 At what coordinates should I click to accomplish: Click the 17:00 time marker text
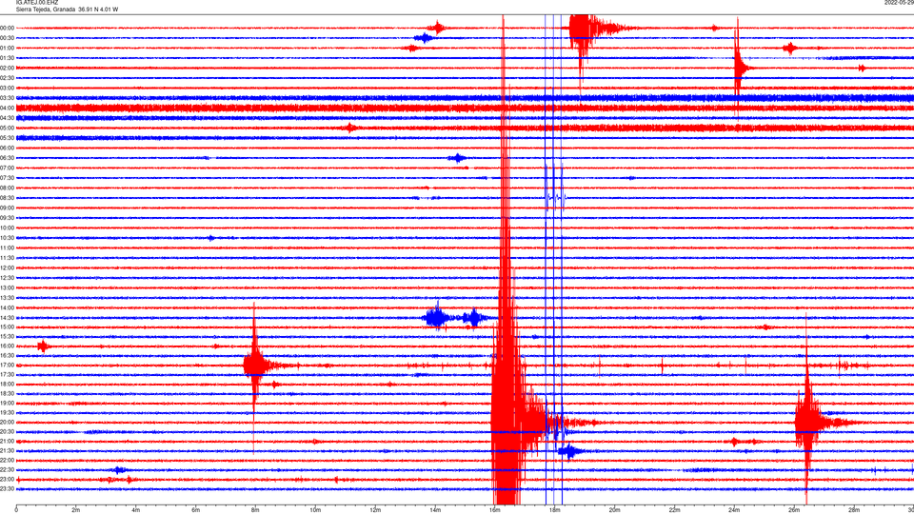pyautogui.click(x=7, y=366)
